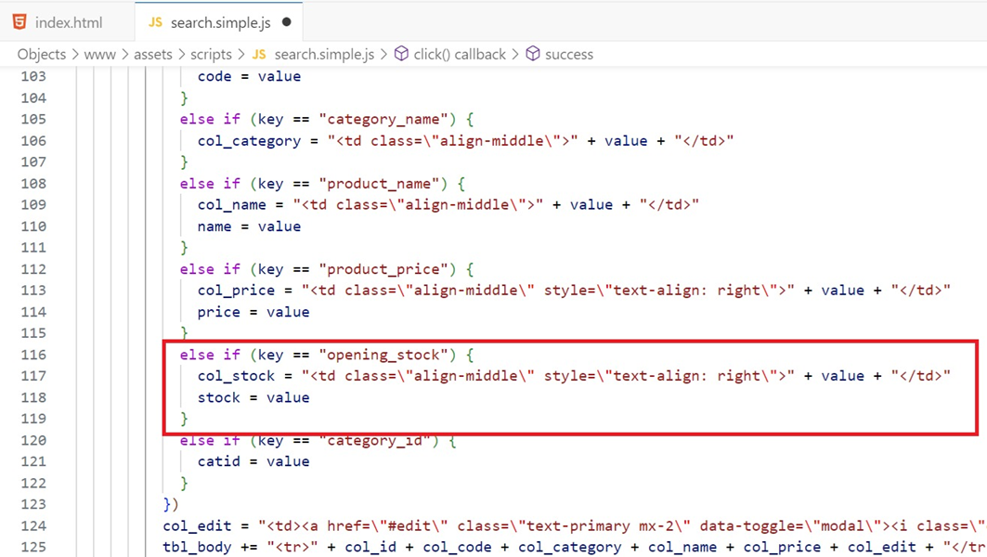This screenshot has height=557, width=987.
Task: Open the search.simple.js breadcrumb segment
Action: 324,54
